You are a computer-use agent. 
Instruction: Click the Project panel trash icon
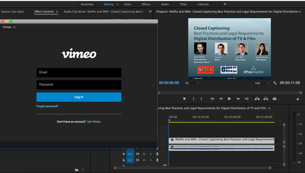pos(83,170)
